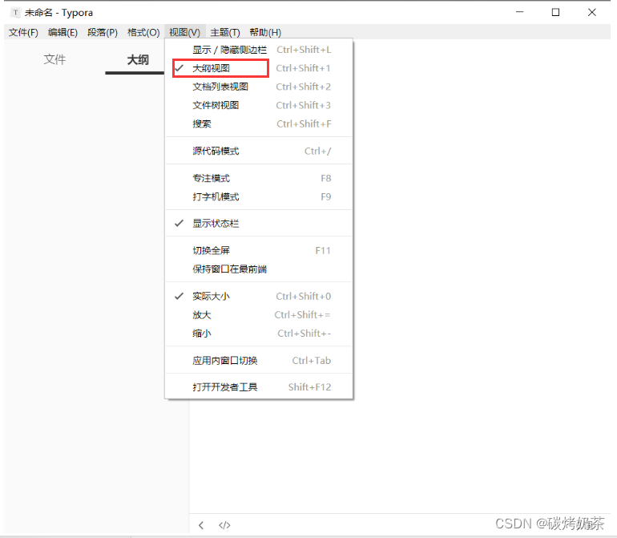Screen dimensions: 617x538
Task: Maximize the Typora window
Action: tap(555, 12)
